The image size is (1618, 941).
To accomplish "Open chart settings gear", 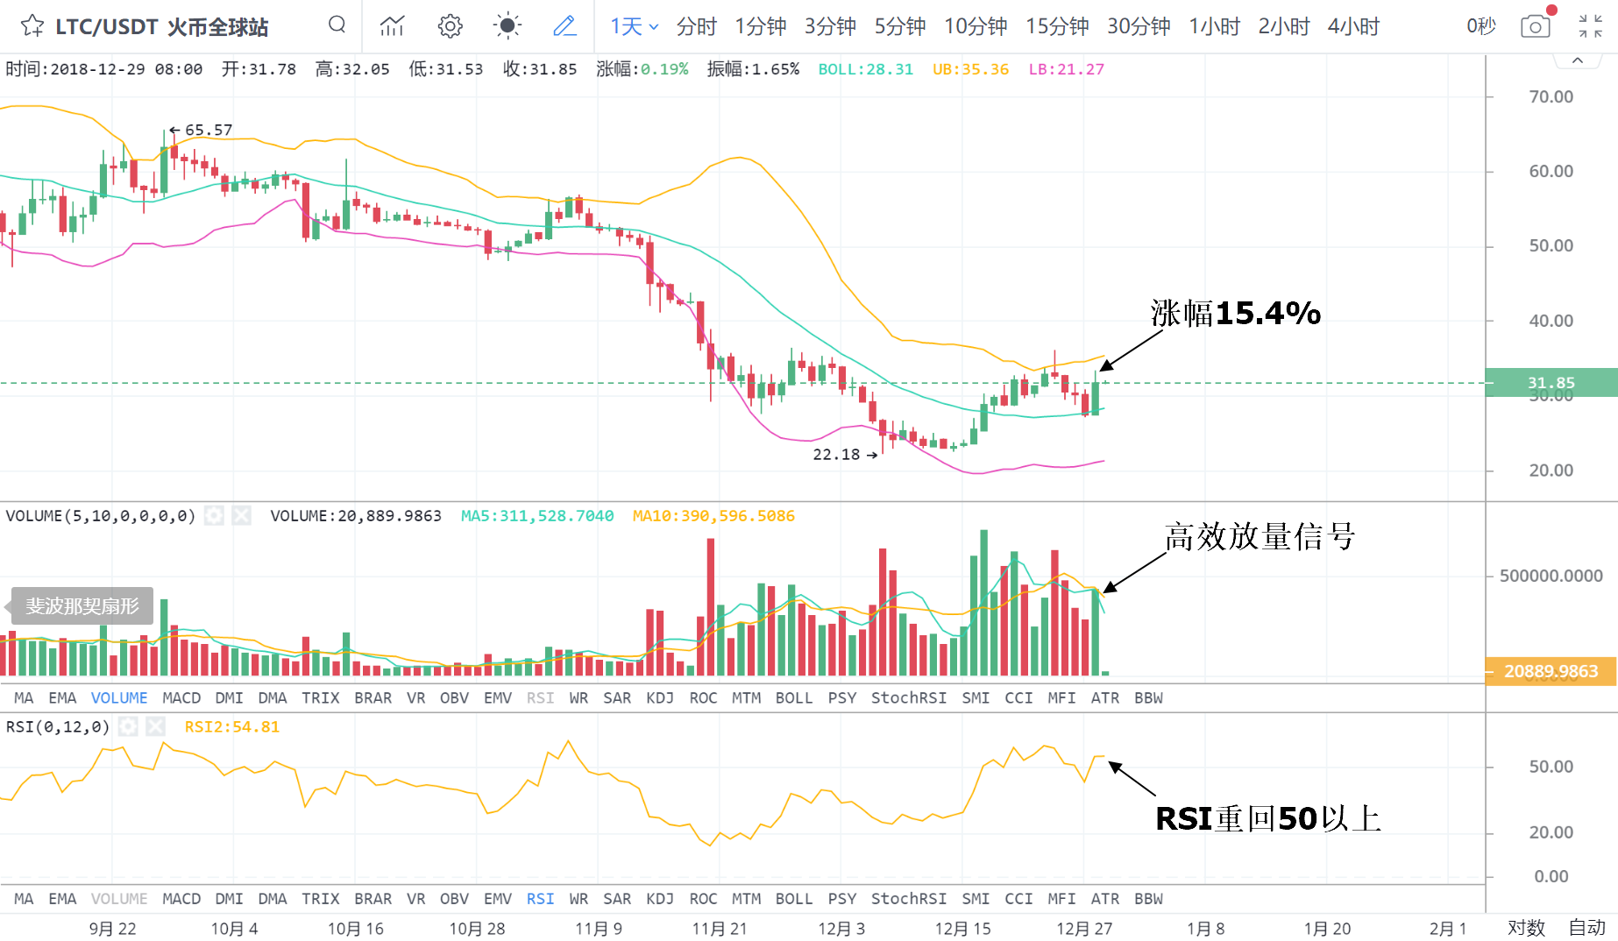I will tap(450, 25).
